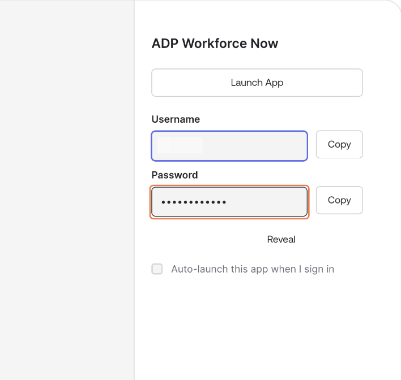Tick the box left of 'Auto-launch this app'
401x380 pixels.
[157, 269]
